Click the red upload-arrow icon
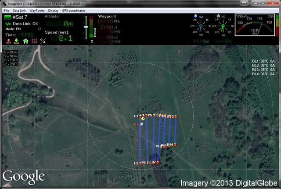The height and width of the screenshot is (189, 281). (x=8, y=41)
